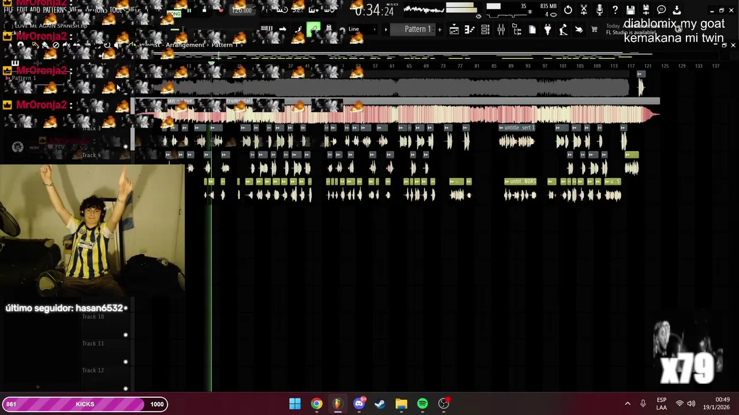Open the project files page icon
739x415 pixels.
(x=532, y=29)
